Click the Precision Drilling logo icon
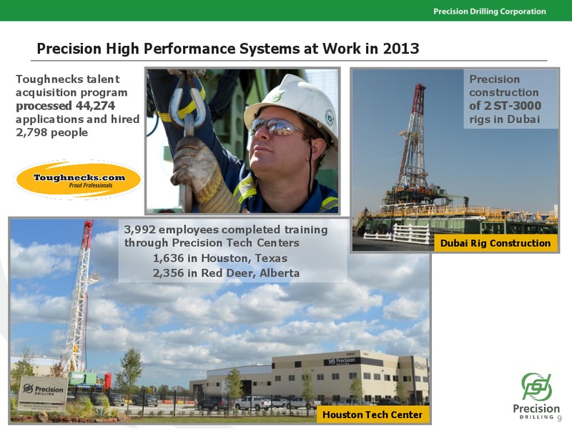Viewport: 572px width, 429px height. 536,387
